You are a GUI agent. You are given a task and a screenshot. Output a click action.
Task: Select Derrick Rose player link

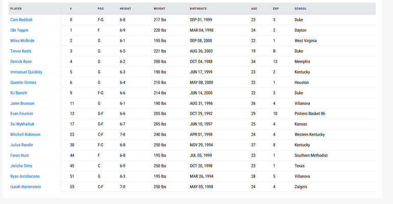click(21, 62)
